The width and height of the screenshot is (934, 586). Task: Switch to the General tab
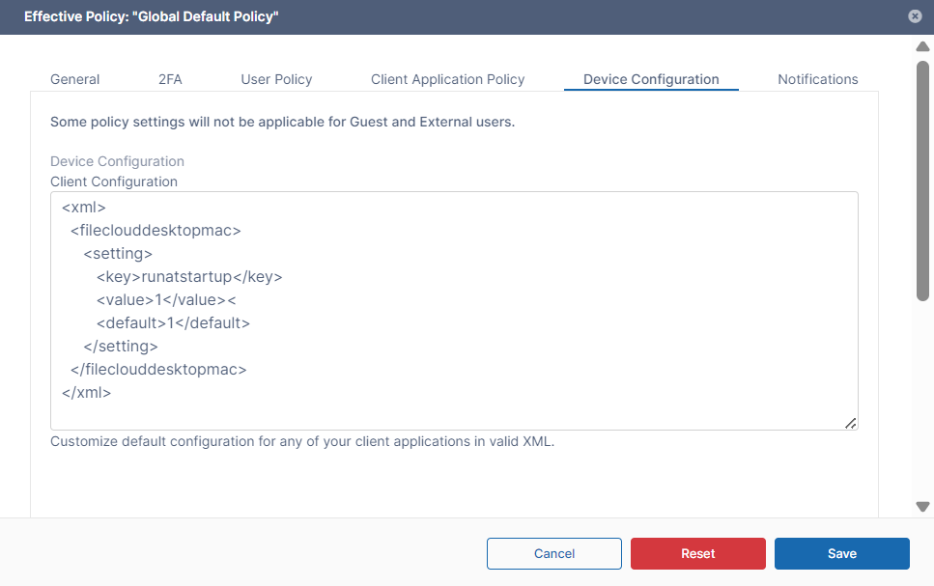75,79
